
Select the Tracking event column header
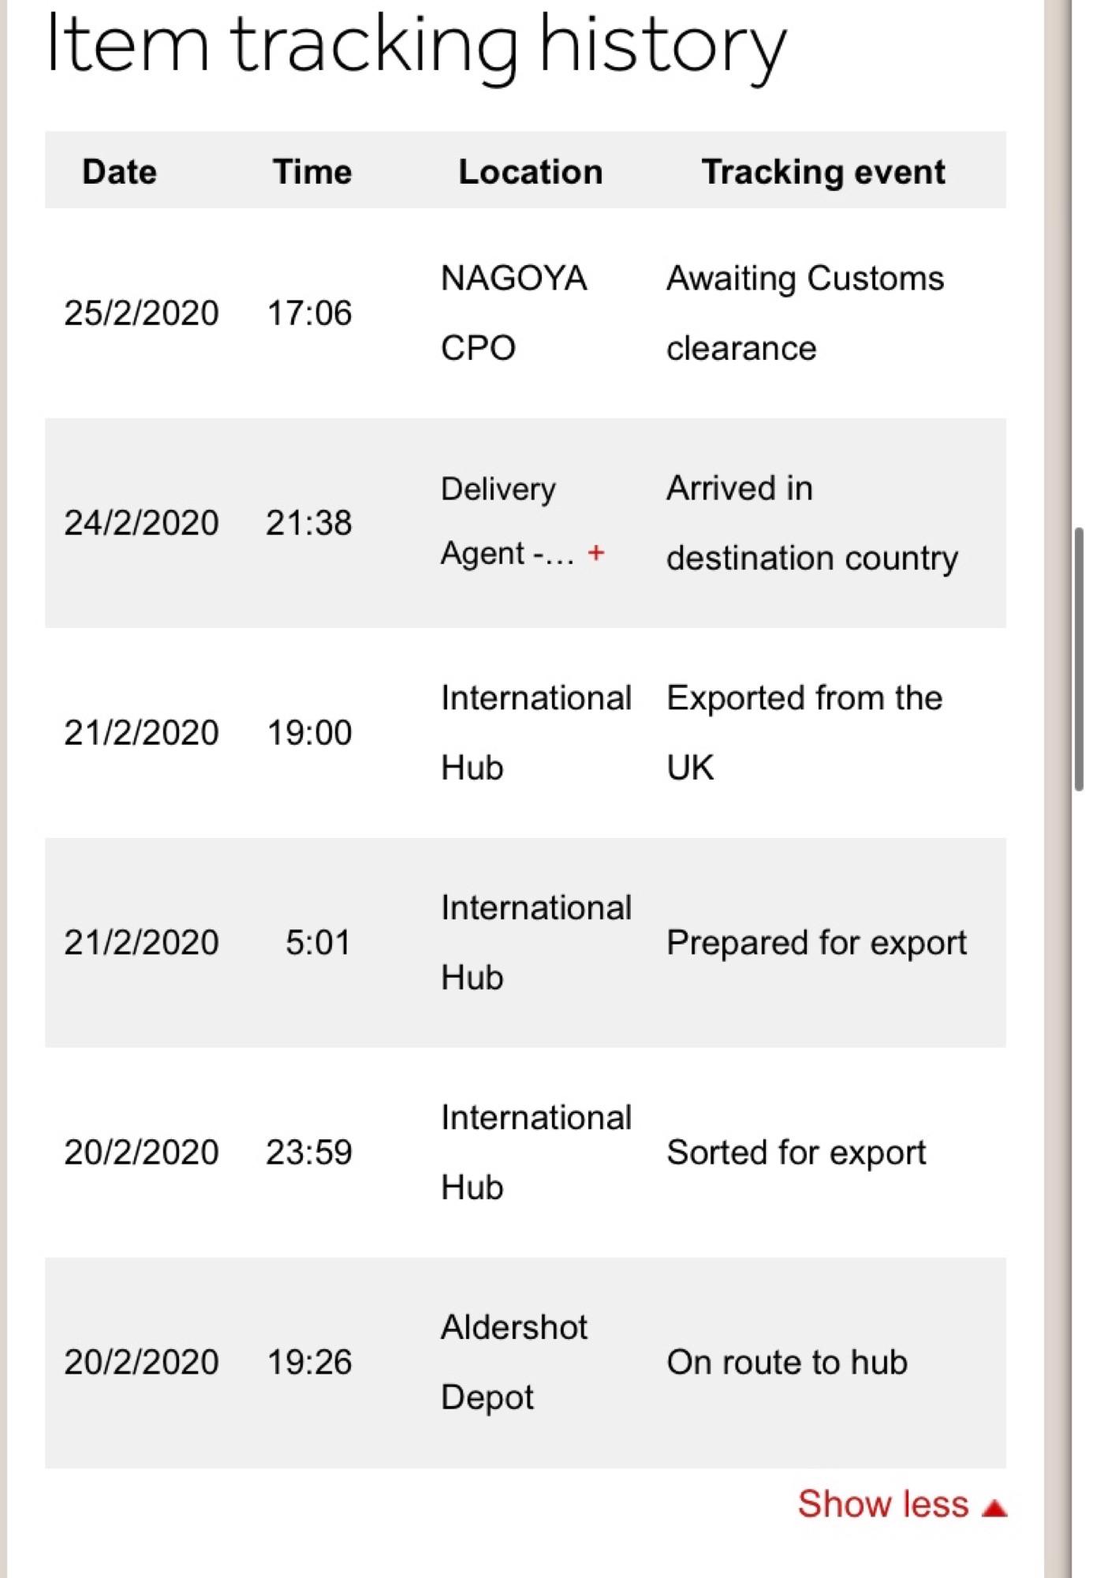[823, 171]
